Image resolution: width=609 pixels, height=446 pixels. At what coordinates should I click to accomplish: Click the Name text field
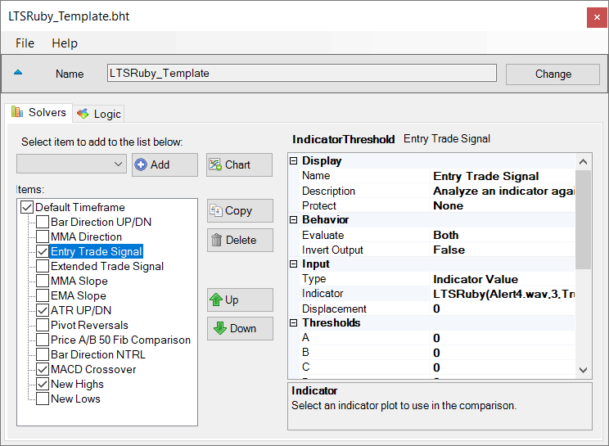click(x=301, y=73)
